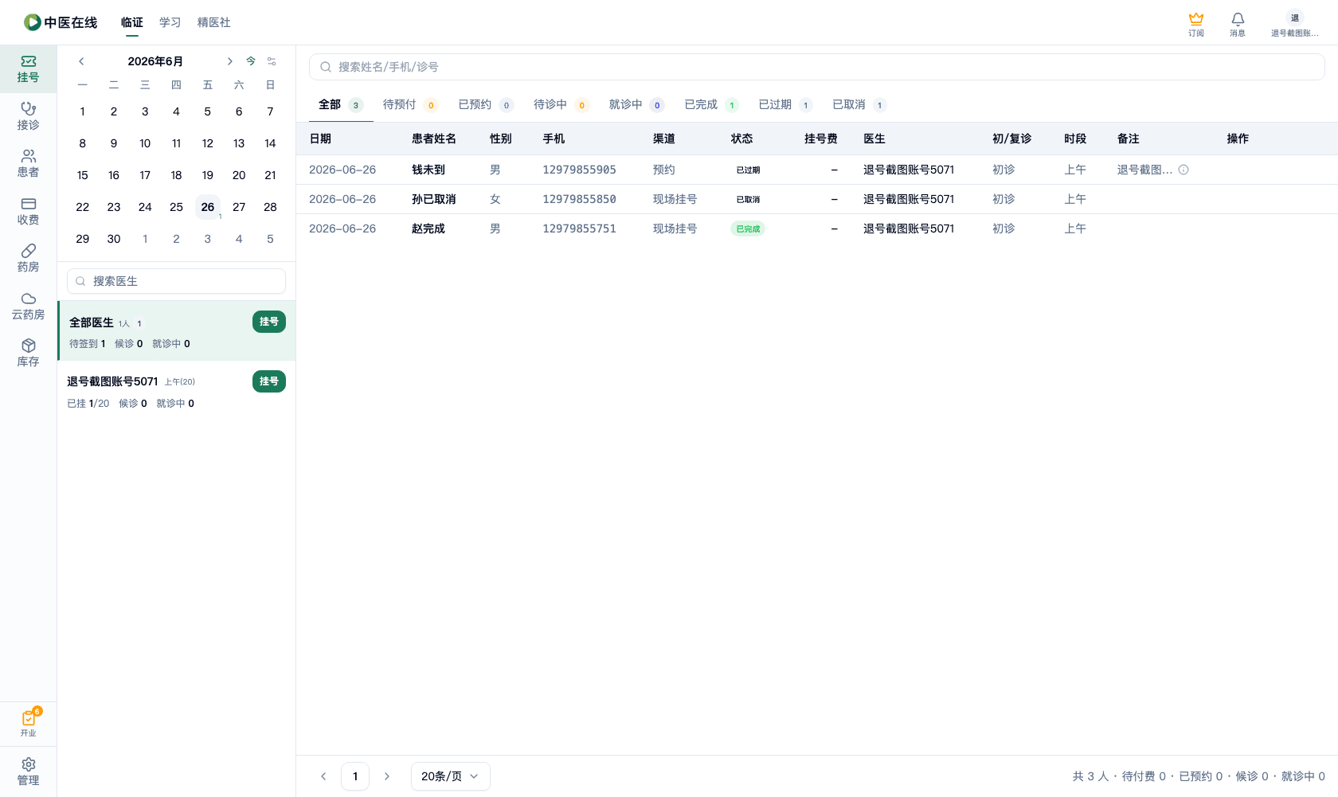Focus the 搜索姓名/手机/诊号 search field
Image resolution: width=1338 pixels, height=797 pixels.
tap(816, 67)
